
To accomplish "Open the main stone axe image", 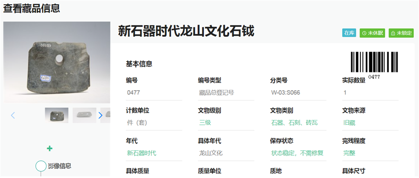I will (x=57, y=62).
